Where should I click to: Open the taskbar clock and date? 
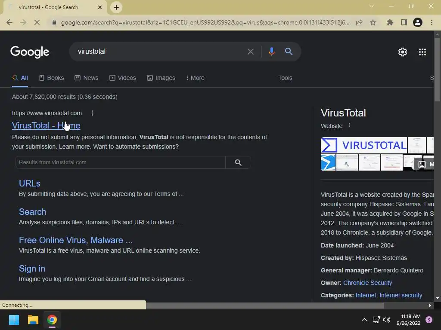click(408, 320)
